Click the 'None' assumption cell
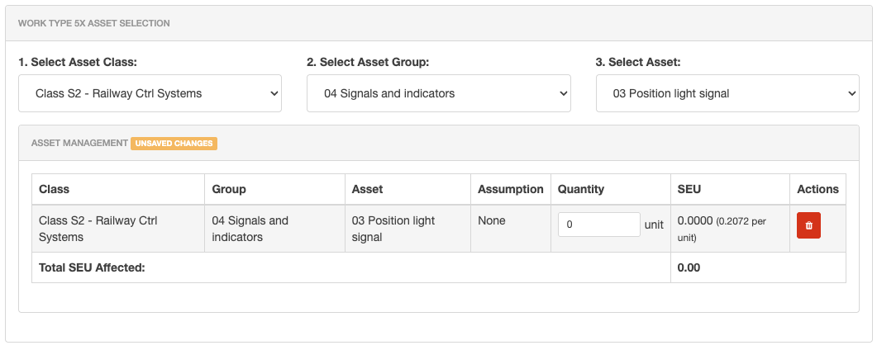 point(511,229)
